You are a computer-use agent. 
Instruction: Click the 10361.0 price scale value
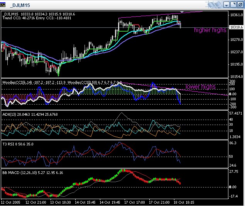[237, 15]
